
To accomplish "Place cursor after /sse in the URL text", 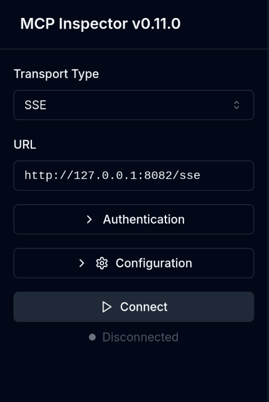I will point(201,175).
